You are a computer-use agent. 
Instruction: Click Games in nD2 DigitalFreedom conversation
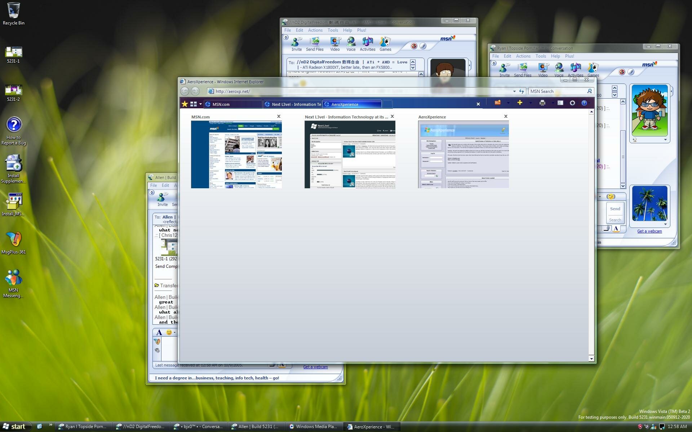click(x=385, y=44)
